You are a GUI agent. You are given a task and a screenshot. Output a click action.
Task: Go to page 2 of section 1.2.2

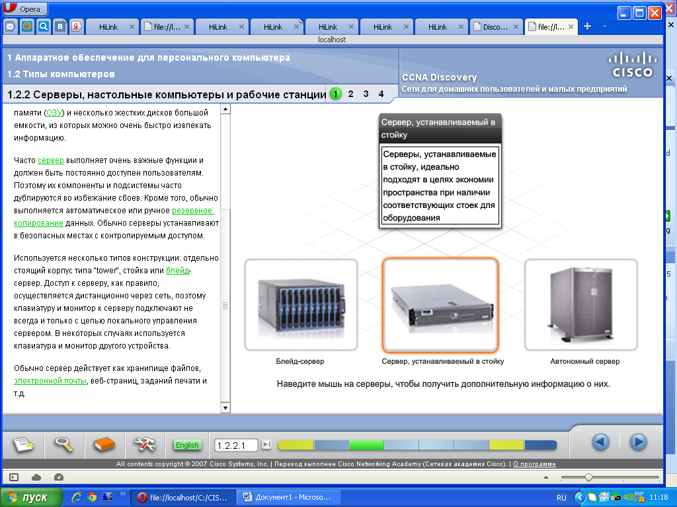click(x=350, y=94)
